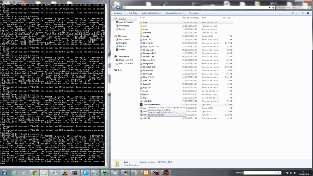The image size is (313, 176).
Task: Open the Windows Start menu
Action: (x=4, y=172)
